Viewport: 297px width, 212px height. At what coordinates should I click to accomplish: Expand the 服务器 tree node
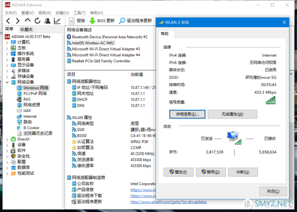tap(7, 60)
